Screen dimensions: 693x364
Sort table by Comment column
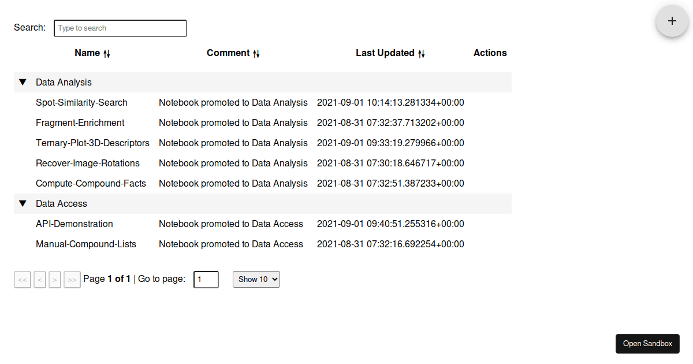click(x=233, y=53)
